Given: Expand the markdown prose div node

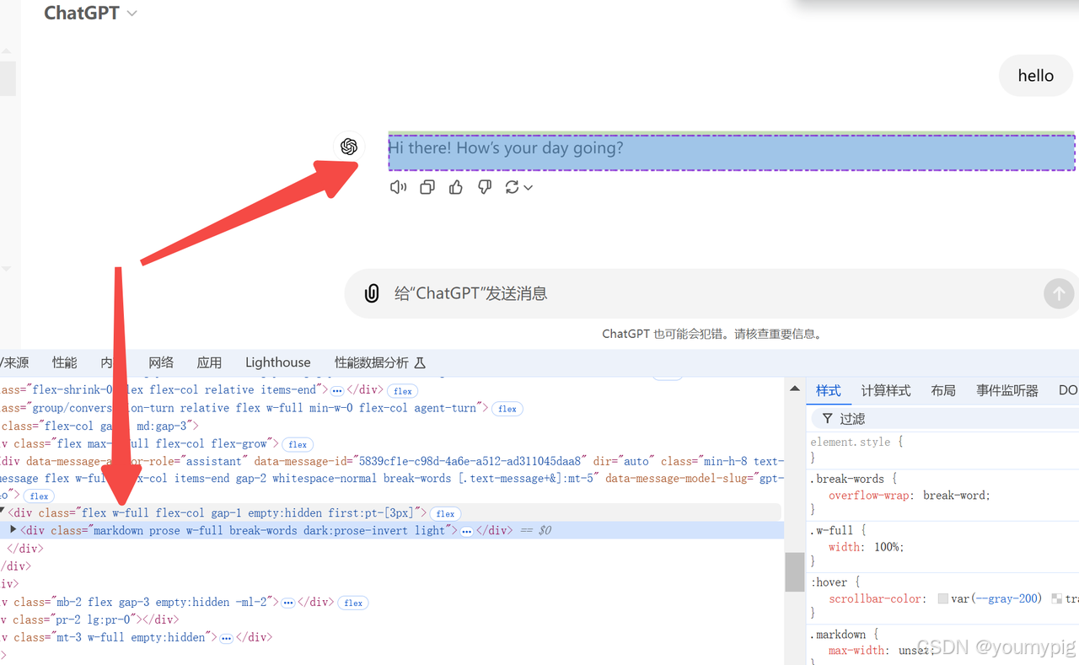Looking at the screenshot, I should [13, 529].
